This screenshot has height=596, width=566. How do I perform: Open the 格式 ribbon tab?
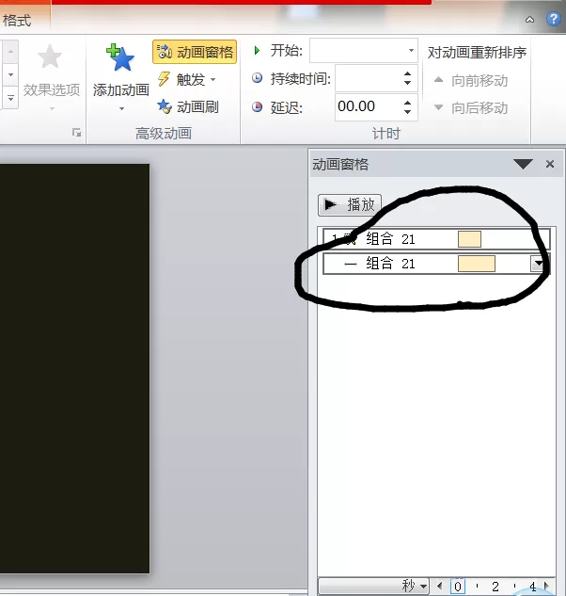17,21
